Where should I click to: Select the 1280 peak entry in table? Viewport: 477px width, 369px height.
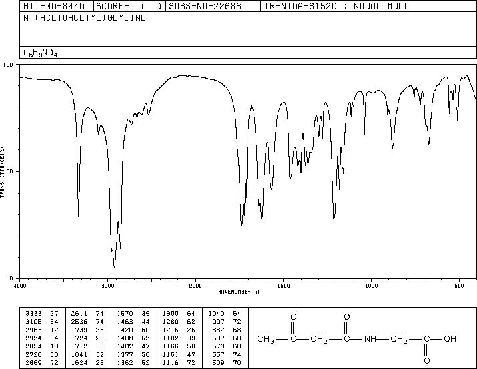179,322
